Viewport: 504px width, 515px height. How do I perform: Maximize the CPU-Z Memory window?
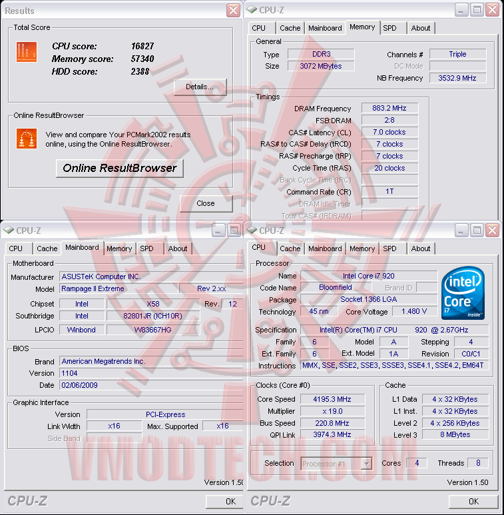(x=477, y=10)
